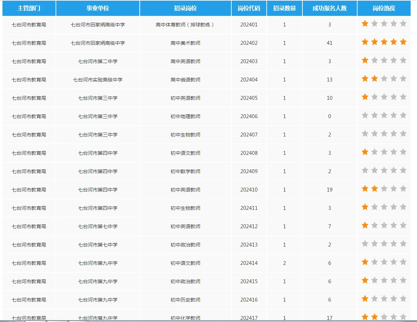Click position code 202414
This screenshot has width=417, height=322.
point(249,263)
